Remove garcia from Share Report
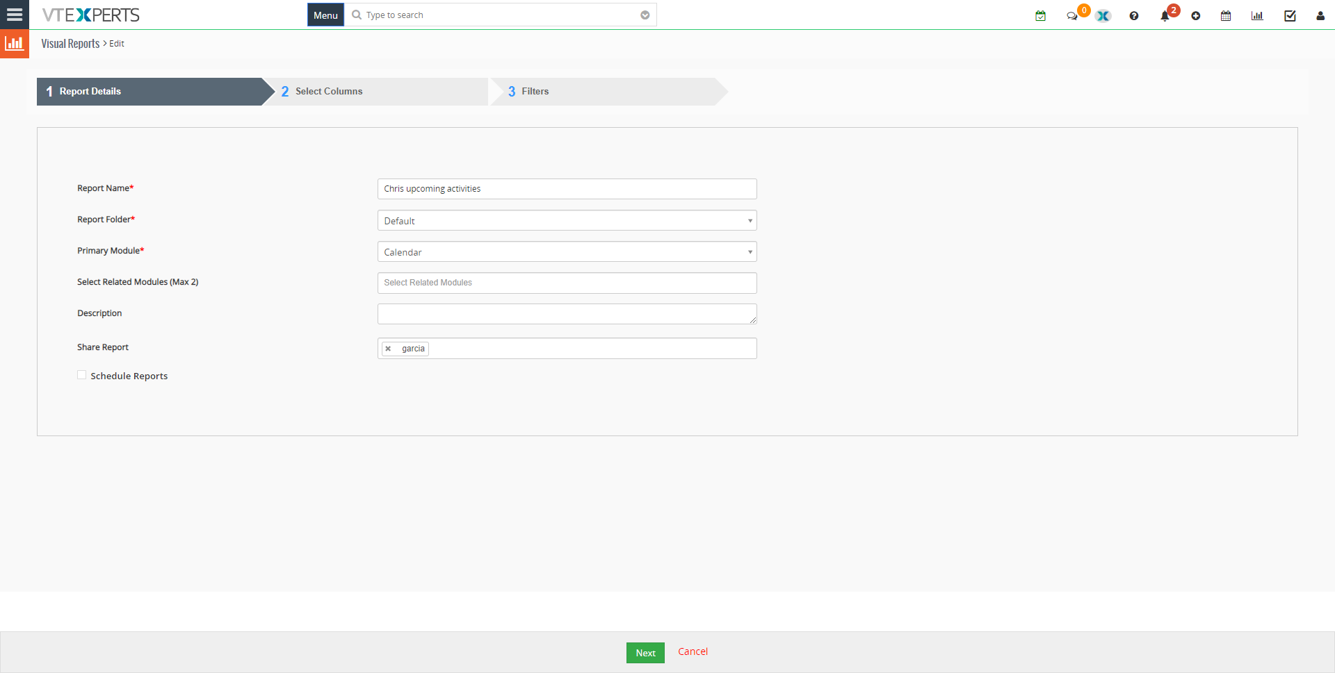The height and width of the screenshot is (673, 1335). pyautogui.click(x=388, y=349)
